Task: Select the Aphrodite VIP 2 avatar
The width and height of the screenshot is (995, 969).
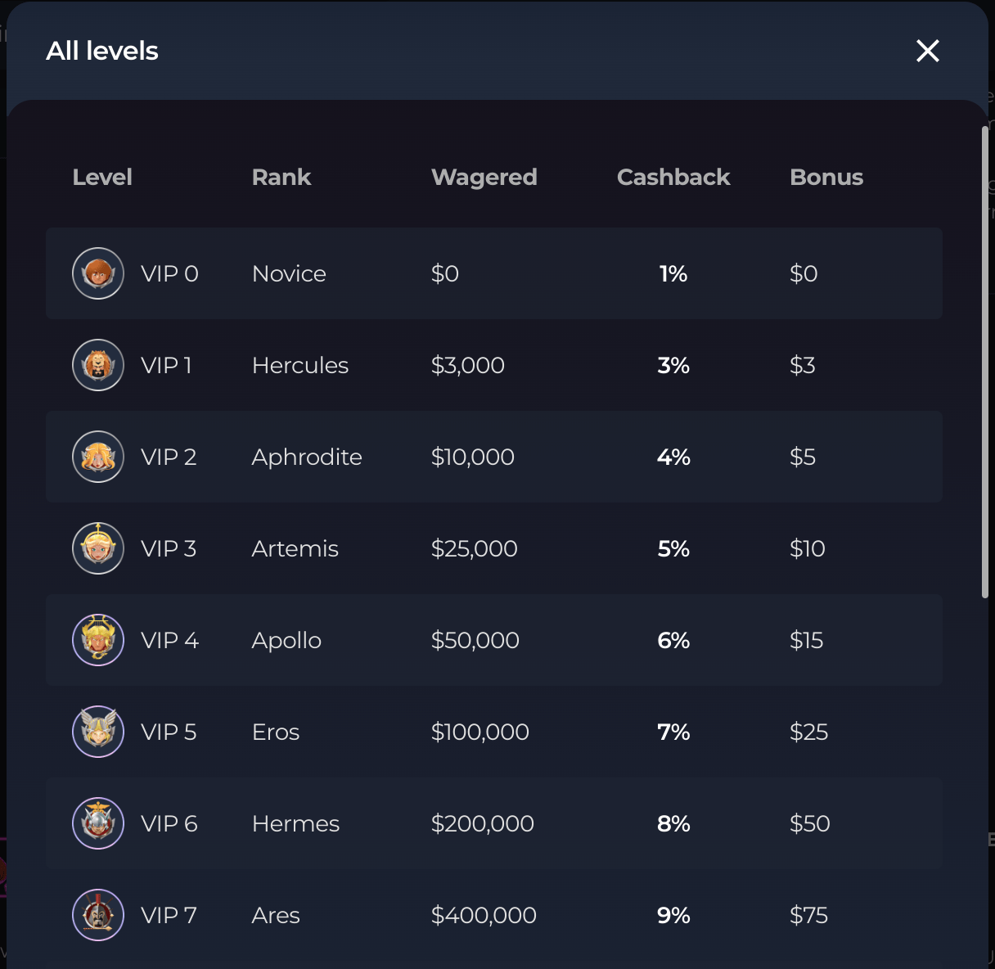Action: (98, 457)
